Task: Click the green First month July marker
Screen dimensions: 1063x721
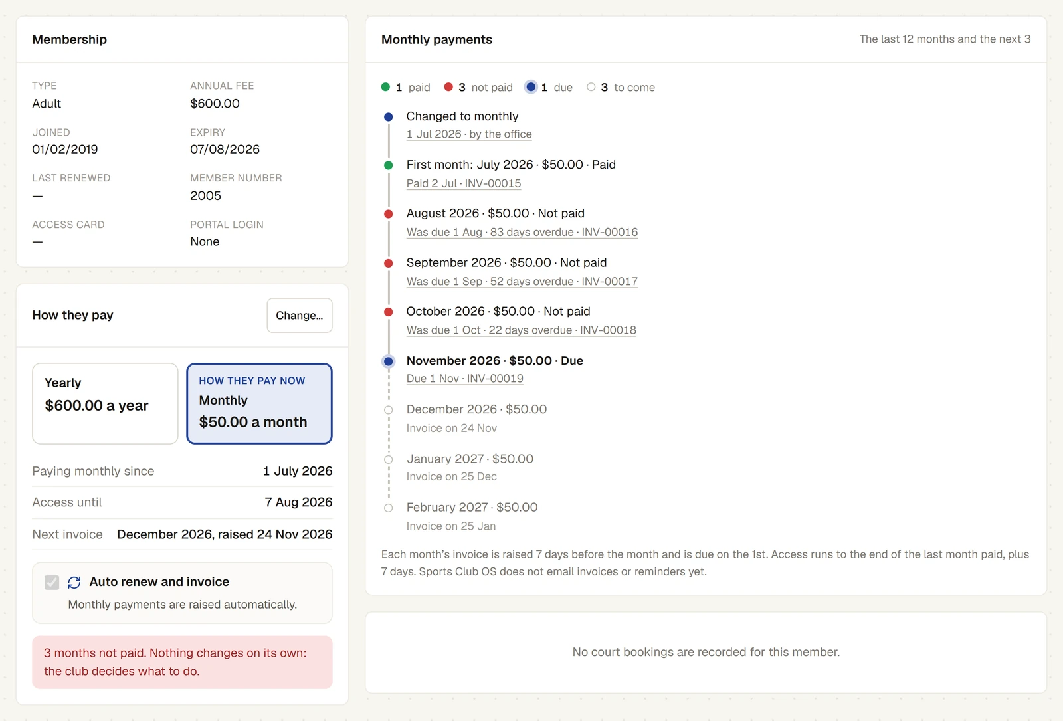Action: pyautogui.click(x=389, y=165)
